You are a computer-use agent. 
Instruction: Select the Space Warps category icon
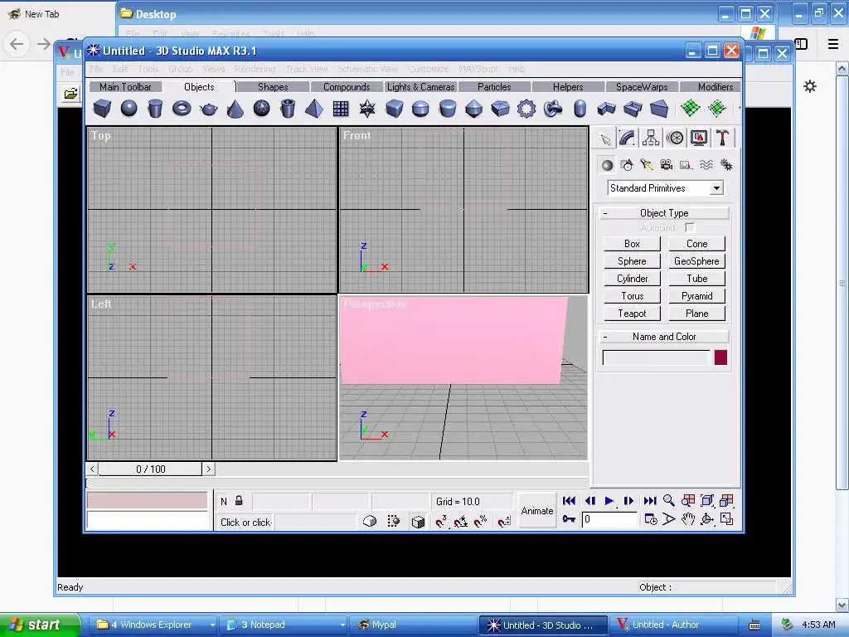point(706,165)
